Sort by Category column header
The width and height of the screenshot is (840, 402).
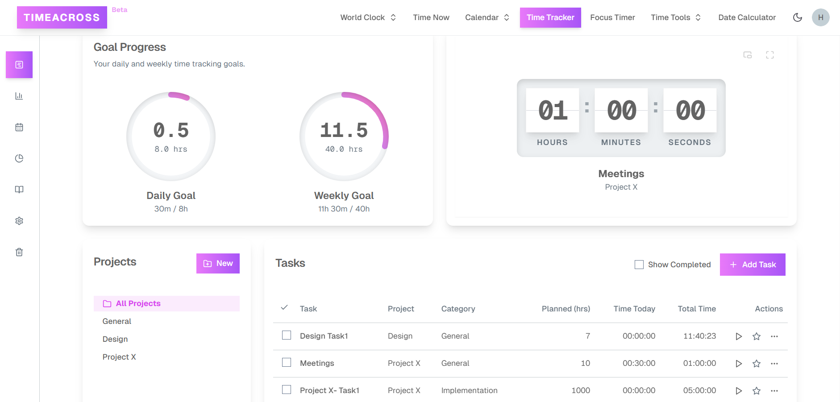pos(458,309)
